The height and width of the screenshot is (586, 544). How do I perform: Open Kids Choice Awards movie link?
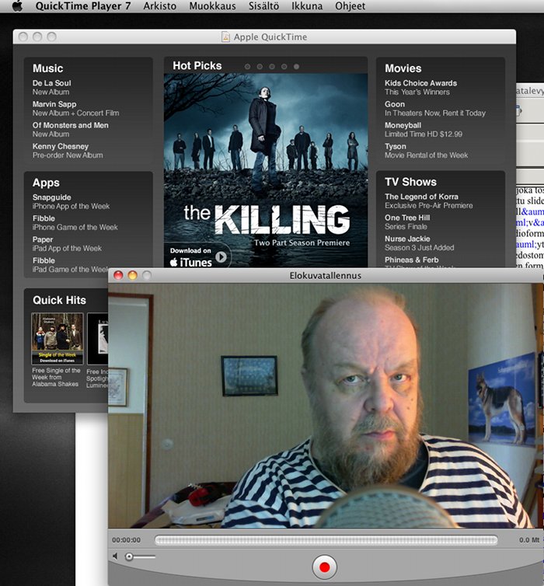pos(421,87)
